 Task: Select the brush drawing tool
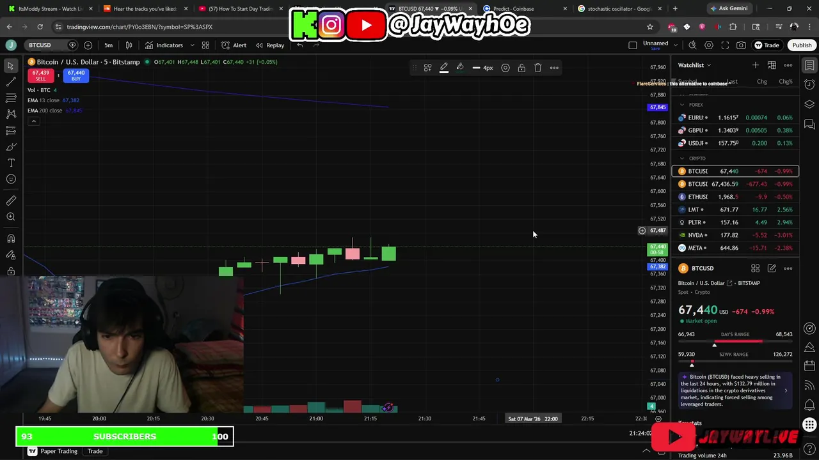11,147
